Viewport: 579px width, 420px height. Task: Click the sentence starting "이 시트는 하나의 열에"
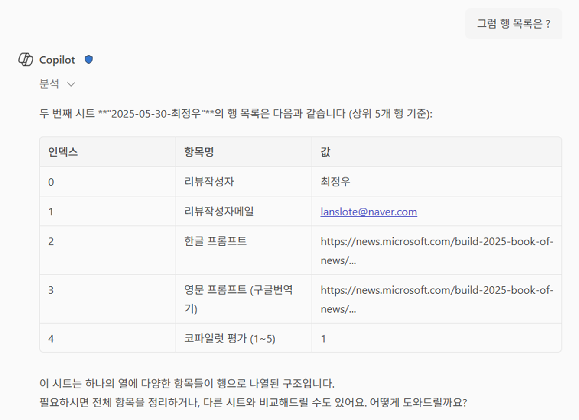point(187,383)
